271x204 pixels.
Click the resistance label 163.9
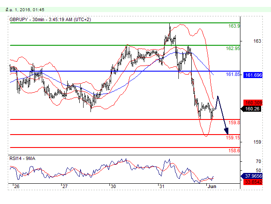pos(234,26)
